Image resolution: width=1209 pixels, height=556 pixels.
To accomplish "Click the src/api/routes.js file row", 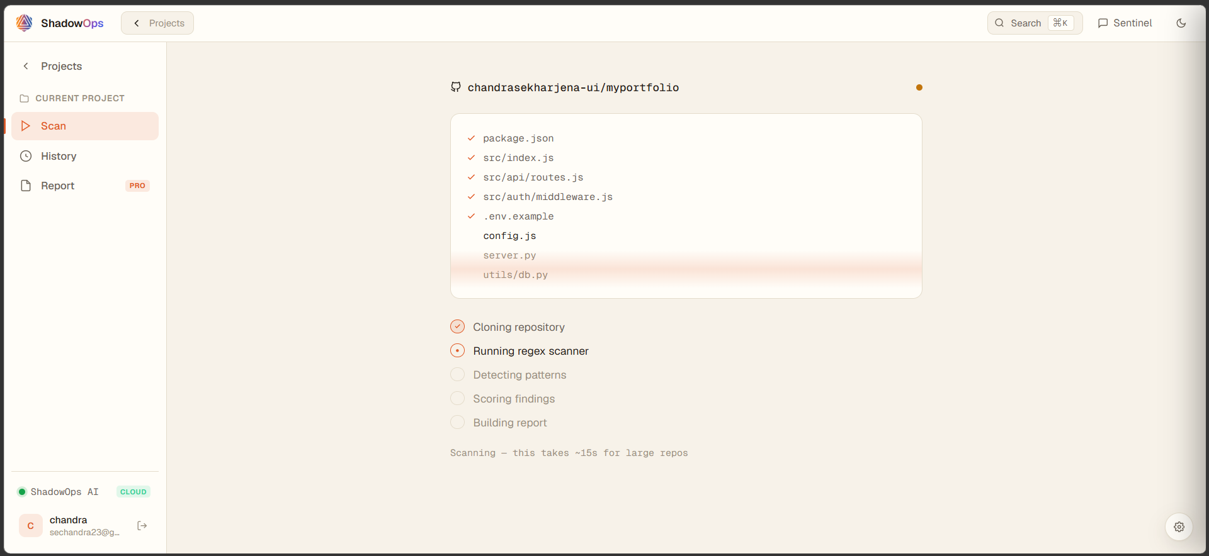I will pyautogui.click(x=686, y=177).
